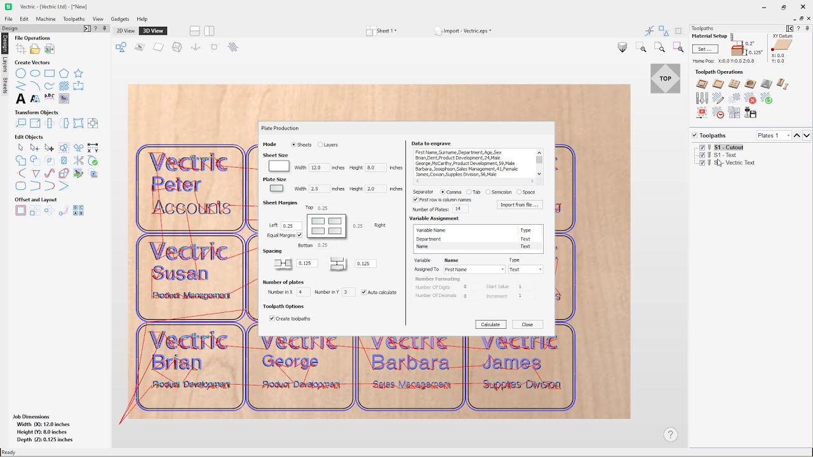Open the Gadgets menu
Viewport: 813px width, 457px height.
click(119, 19)
